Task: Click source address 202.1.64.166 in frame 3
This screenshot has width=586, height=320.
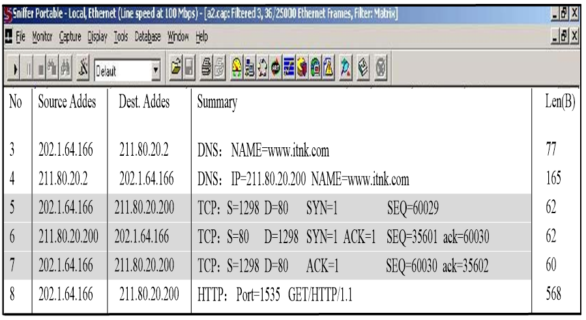Action: click(x=66, y=149)
